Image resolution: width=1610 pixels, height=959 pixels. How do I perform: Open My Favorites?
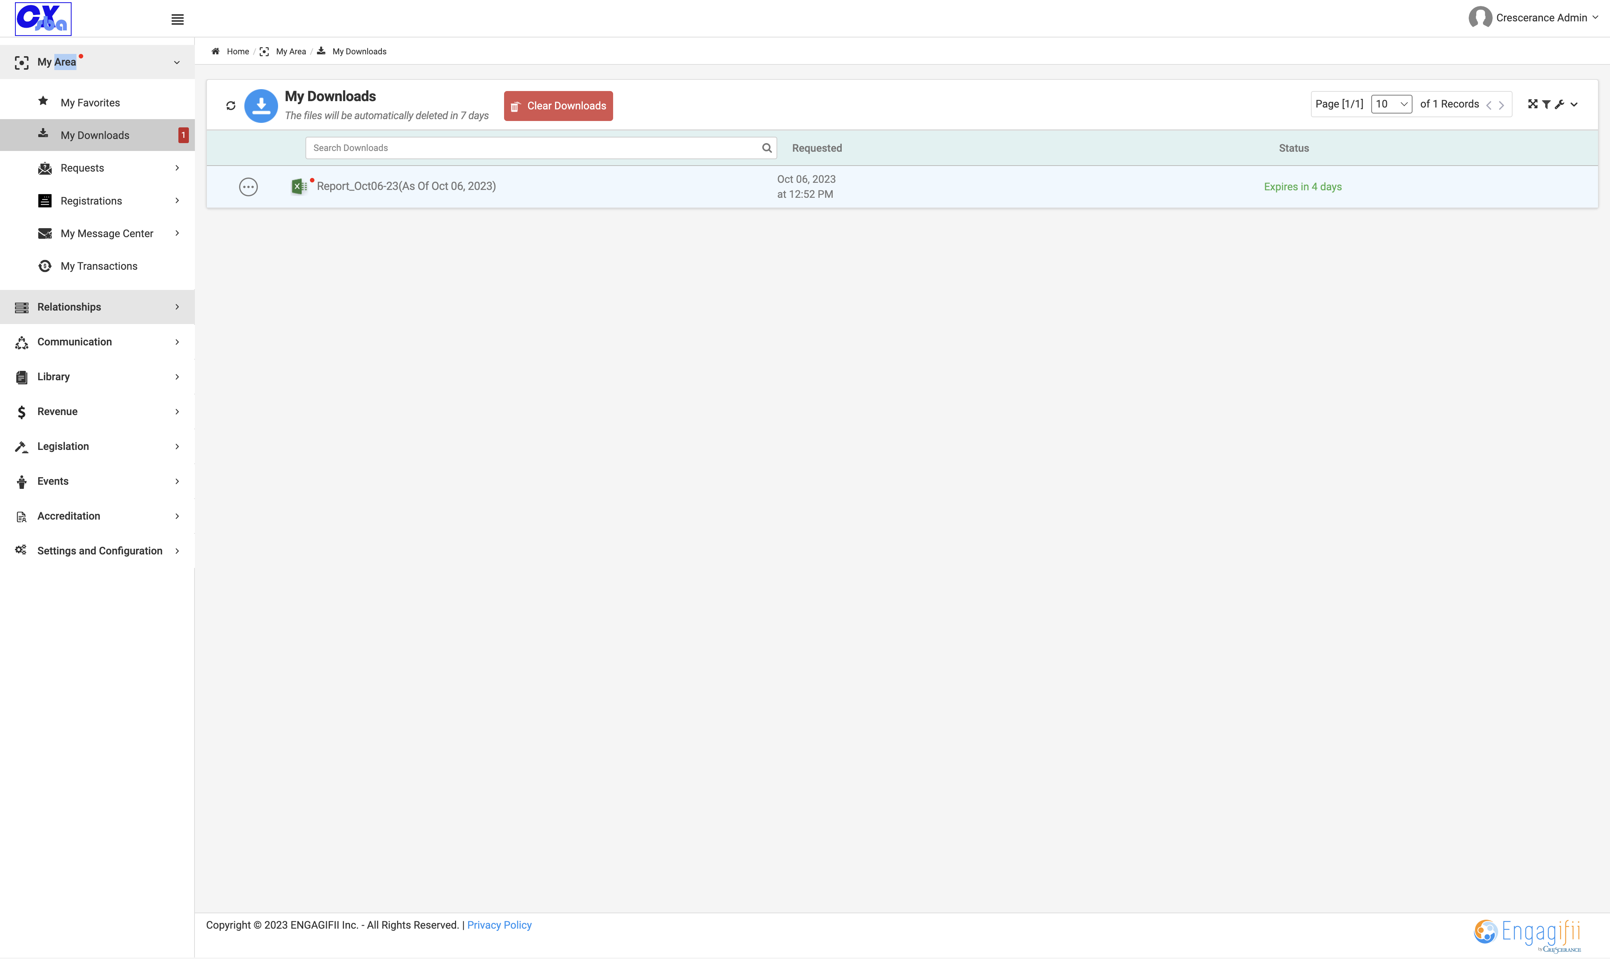(x=90, y=103)
